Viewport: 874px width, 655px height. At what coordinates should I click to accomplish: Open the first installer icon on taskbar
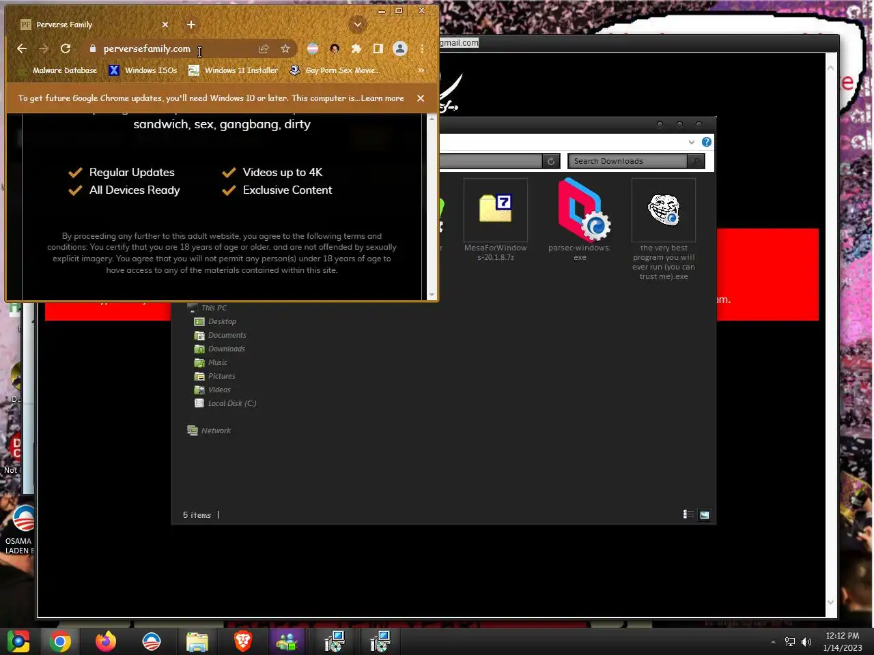[x=335, y=641]
